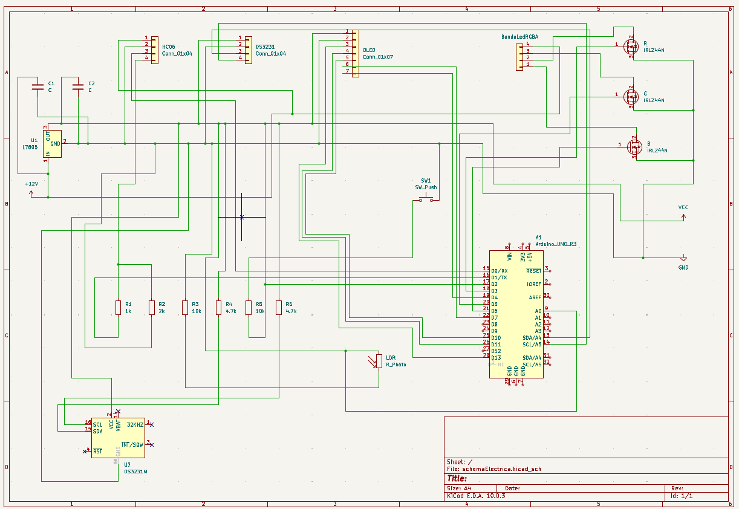Click the "VBAT" pin label on DS3231M
The image size is (739, 509).
pos(119,424)
